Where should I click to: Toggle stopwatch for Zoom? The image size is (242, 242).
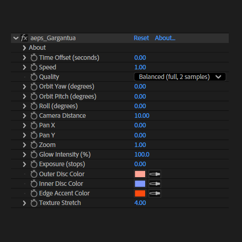coord(34,145)
